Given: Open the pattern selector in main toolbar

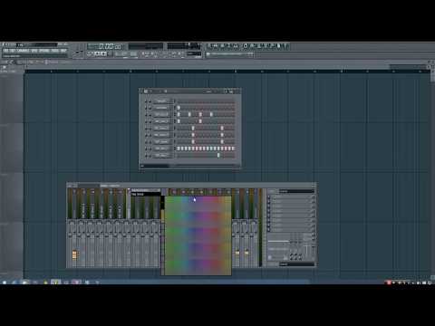Looking at the screenshot, I should pyautogui.click(x=229, y=54).
